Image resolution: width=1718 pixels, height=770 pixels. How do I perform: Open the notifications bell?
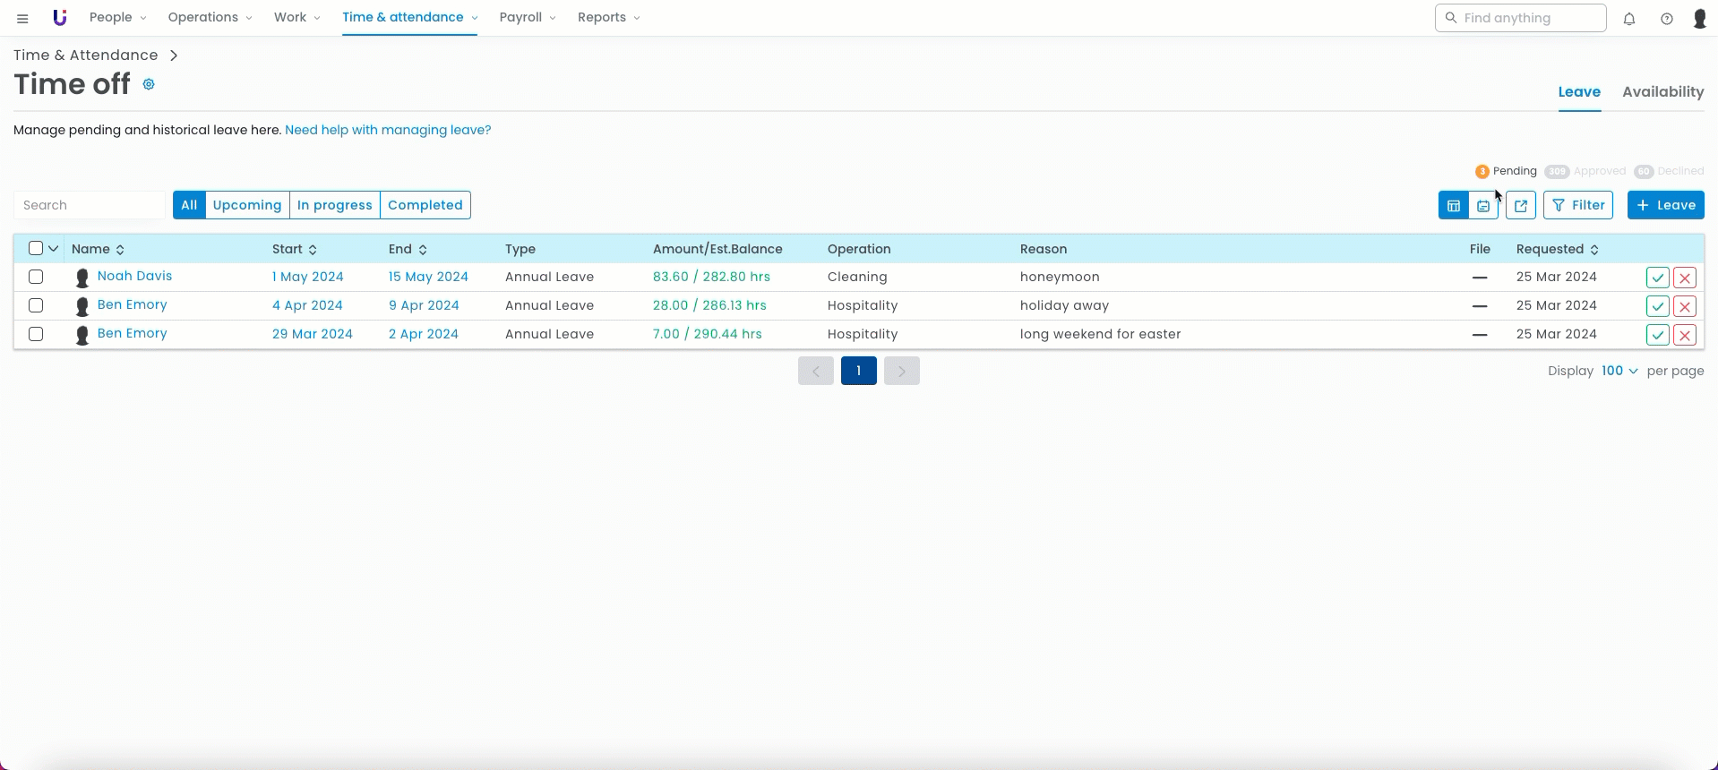(1629, 19)
